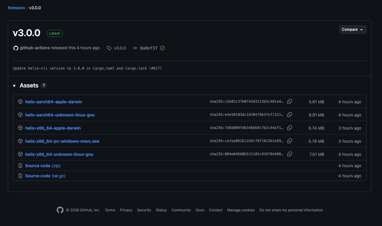
Task: Download helix-x86_64-unknown-linux-gnu
Action: pos(59,154)
